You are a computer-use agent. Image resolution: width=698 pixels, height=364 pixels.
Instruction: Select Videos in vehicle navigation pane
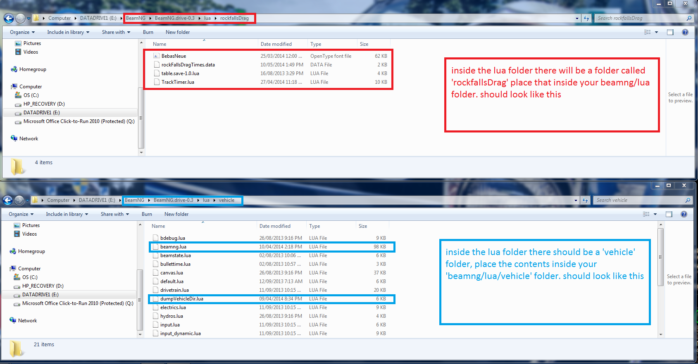point(26,234)
